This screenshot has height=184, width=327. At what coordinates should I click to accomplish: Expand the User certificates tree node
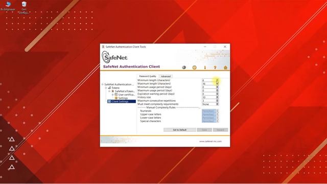coord(112,95)
